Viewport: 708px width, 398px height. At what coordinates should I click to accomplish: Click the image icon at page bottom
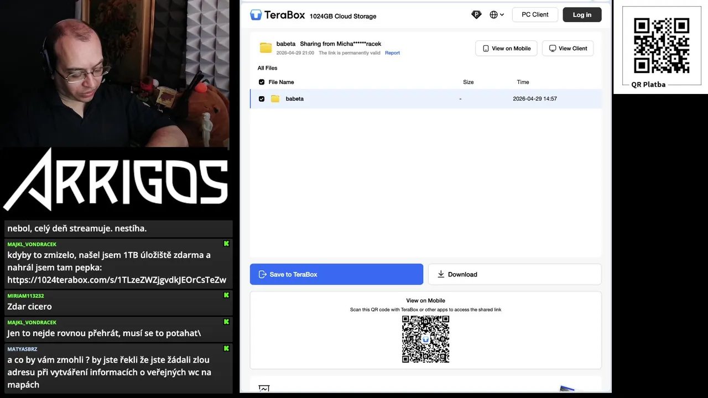pyautogui.click(x=264, y=389)
